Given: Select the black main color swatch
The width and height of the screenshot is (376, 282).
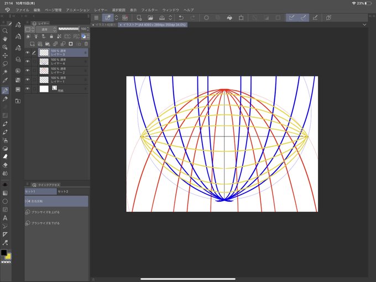Looking at the screenshot, I should click(x=4, y=253).
